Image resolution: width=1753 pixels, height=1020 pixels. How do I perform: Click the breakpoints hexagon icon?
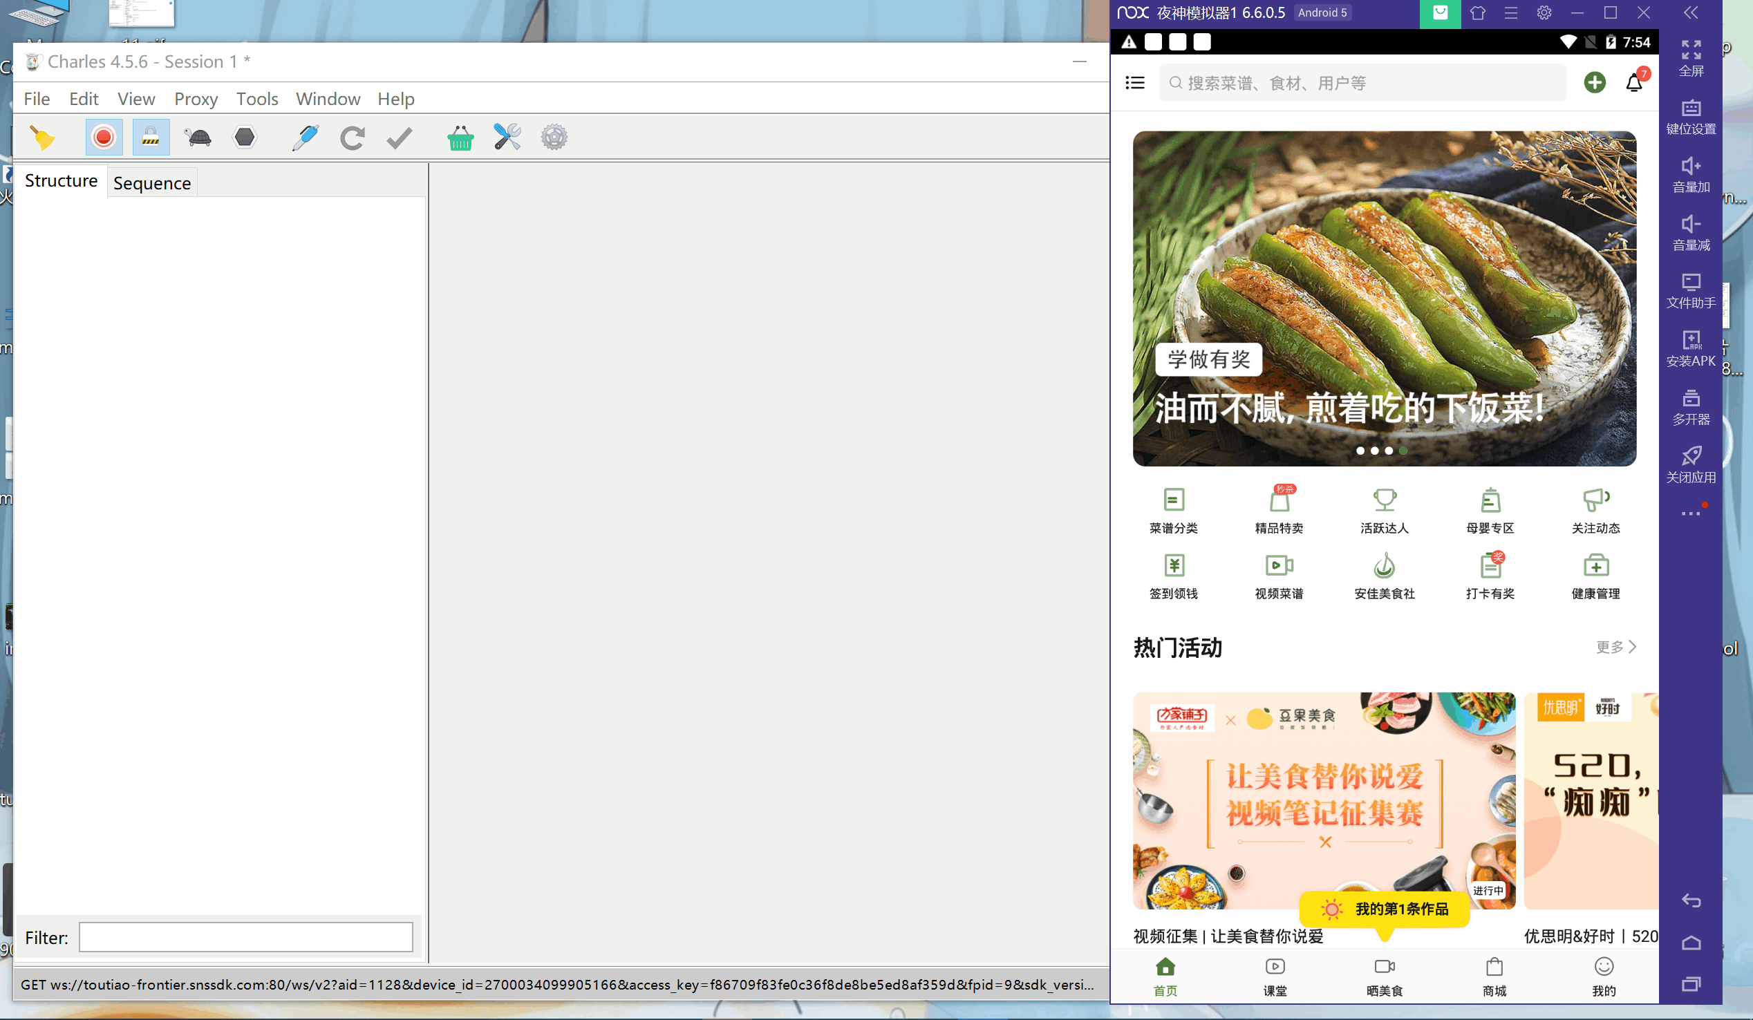coord(245,137)
